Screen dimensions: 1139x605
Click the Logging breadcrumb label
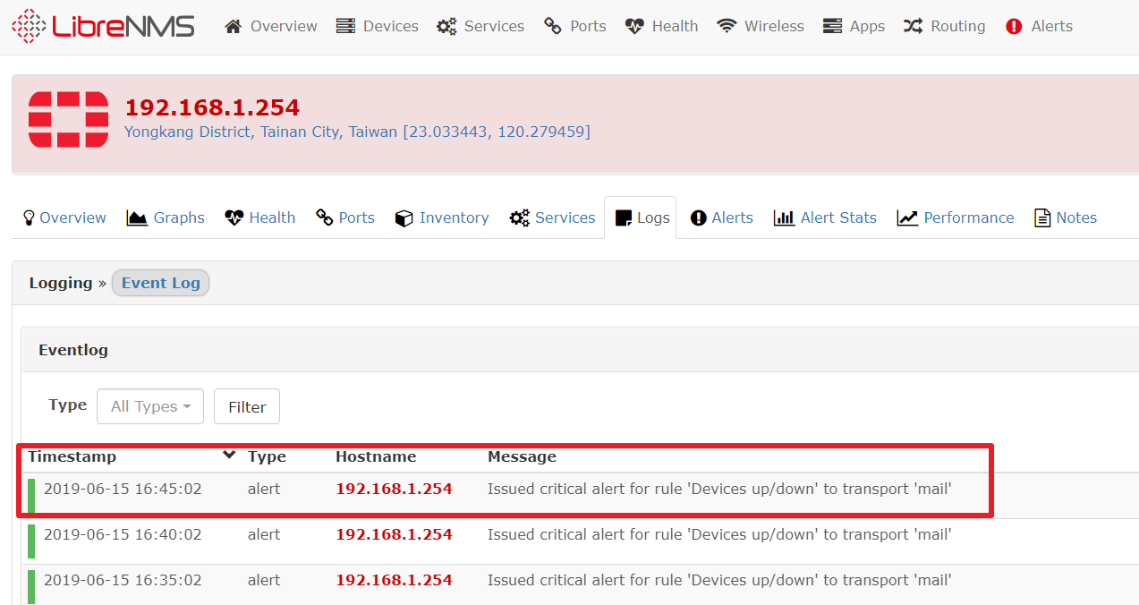(x=61, y=283)
